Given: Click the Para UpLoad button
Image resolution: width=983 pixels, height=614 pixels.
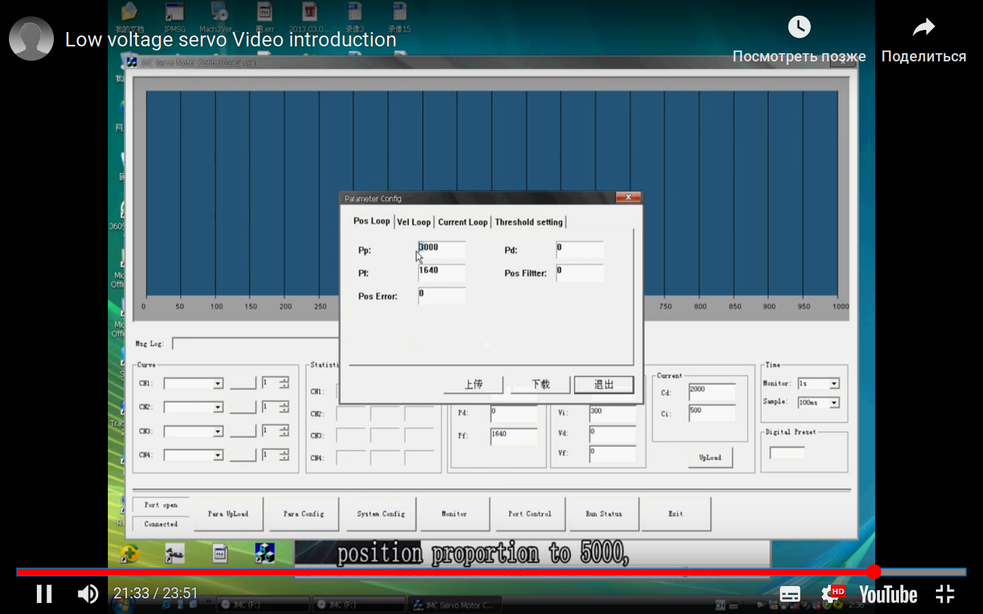Looking at the screenshot, I should coord(228,514).
